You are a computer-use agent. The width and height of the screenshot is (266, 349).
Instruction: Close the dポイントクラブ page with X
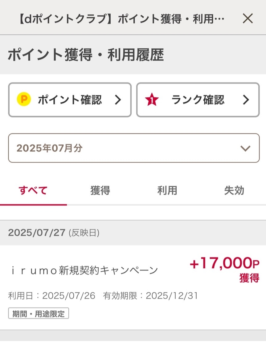pyautogui.click(x=248, y=19)
